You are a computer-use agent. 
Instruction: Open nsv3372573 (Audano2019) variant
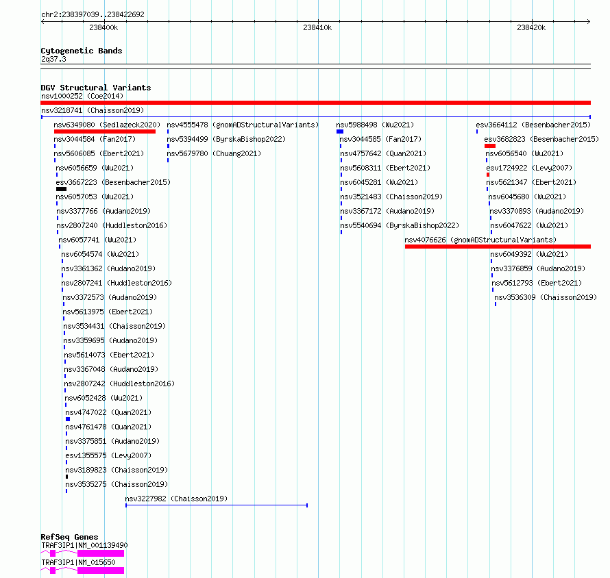[110, 297]
